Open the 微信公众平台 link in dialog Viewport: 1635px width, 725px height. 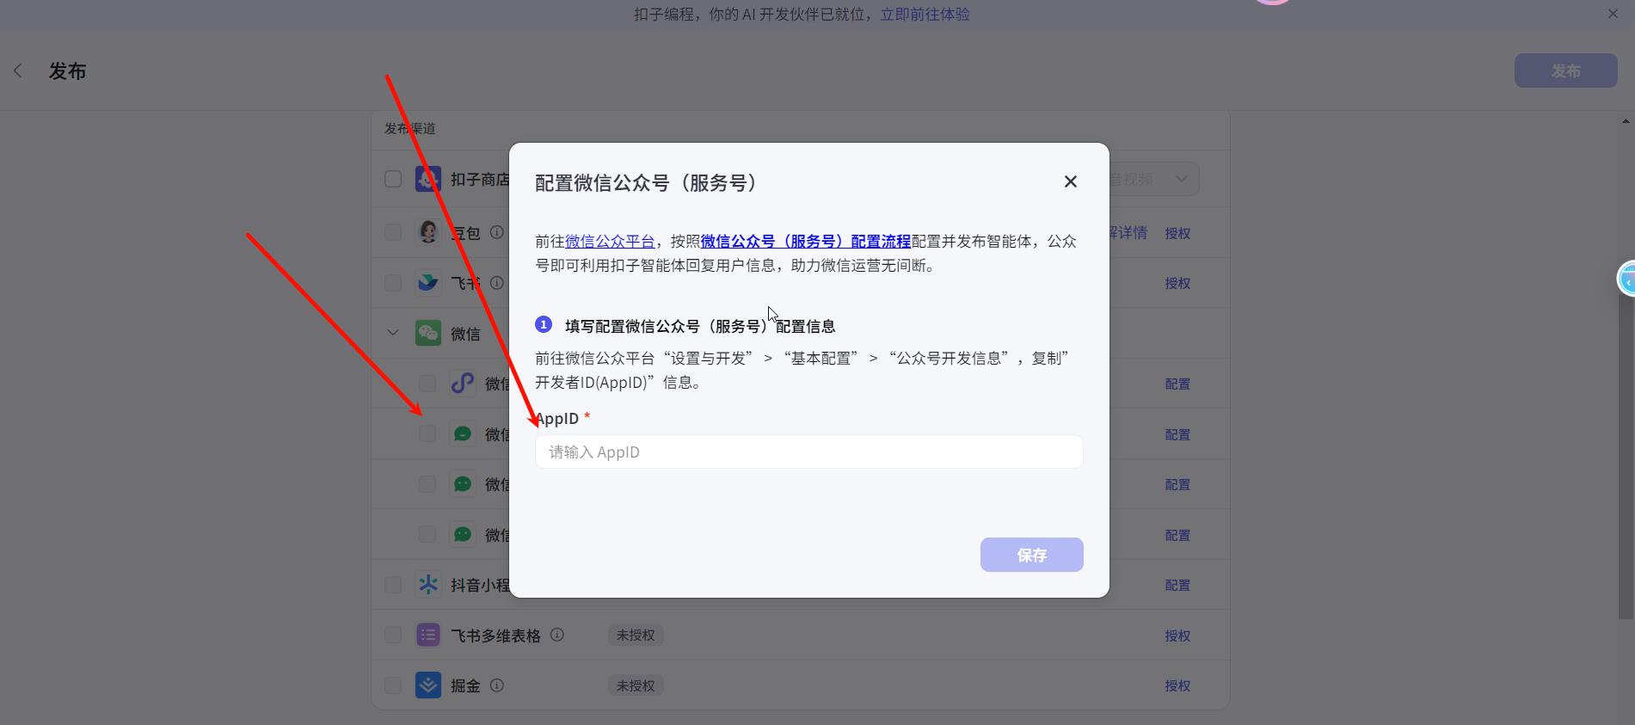610,242
